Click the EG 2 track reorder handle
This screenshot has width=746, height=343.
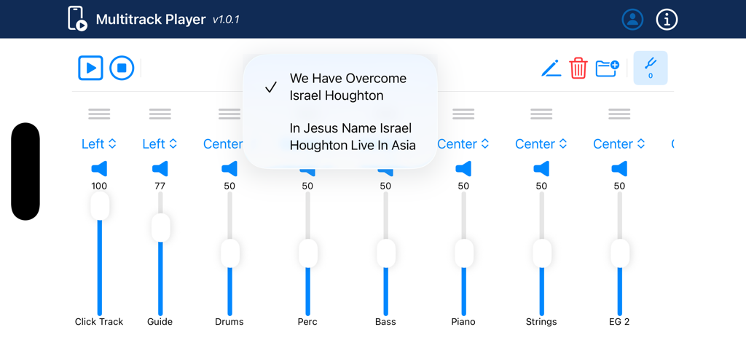pyautogui.click(x=619, y=114)
